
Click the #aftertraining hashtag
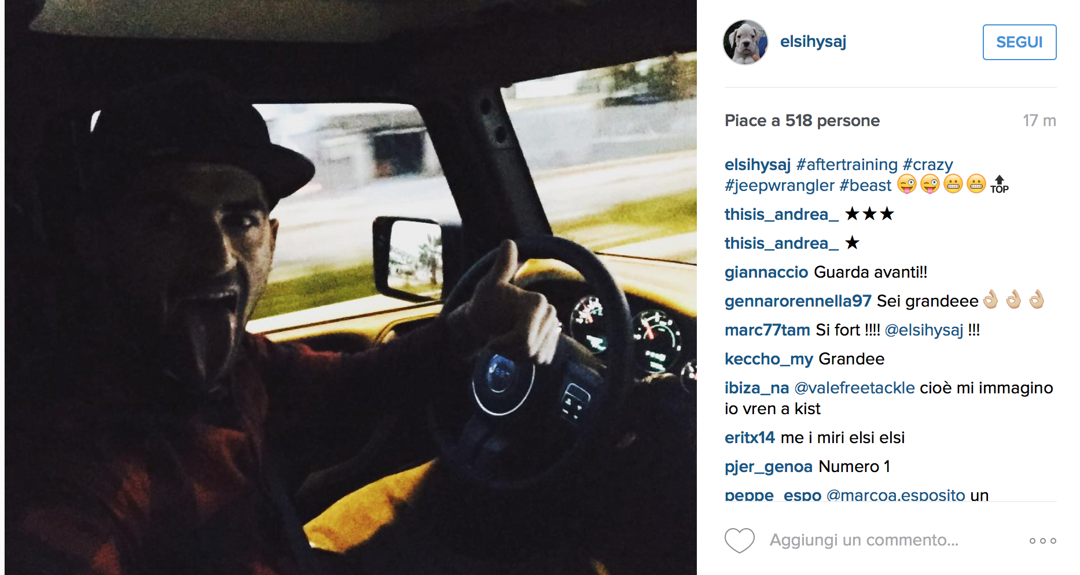point(847,165)
